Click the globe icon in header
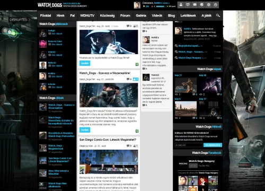The image size is (265, 191). tap(201, 5)
